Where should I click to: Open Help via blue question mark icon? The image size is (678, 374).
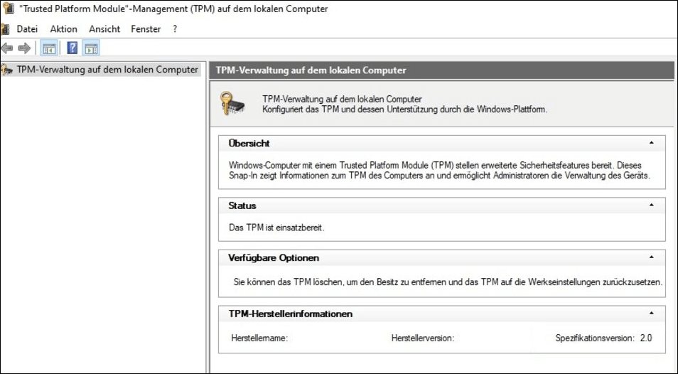click(x=72, y=48)
